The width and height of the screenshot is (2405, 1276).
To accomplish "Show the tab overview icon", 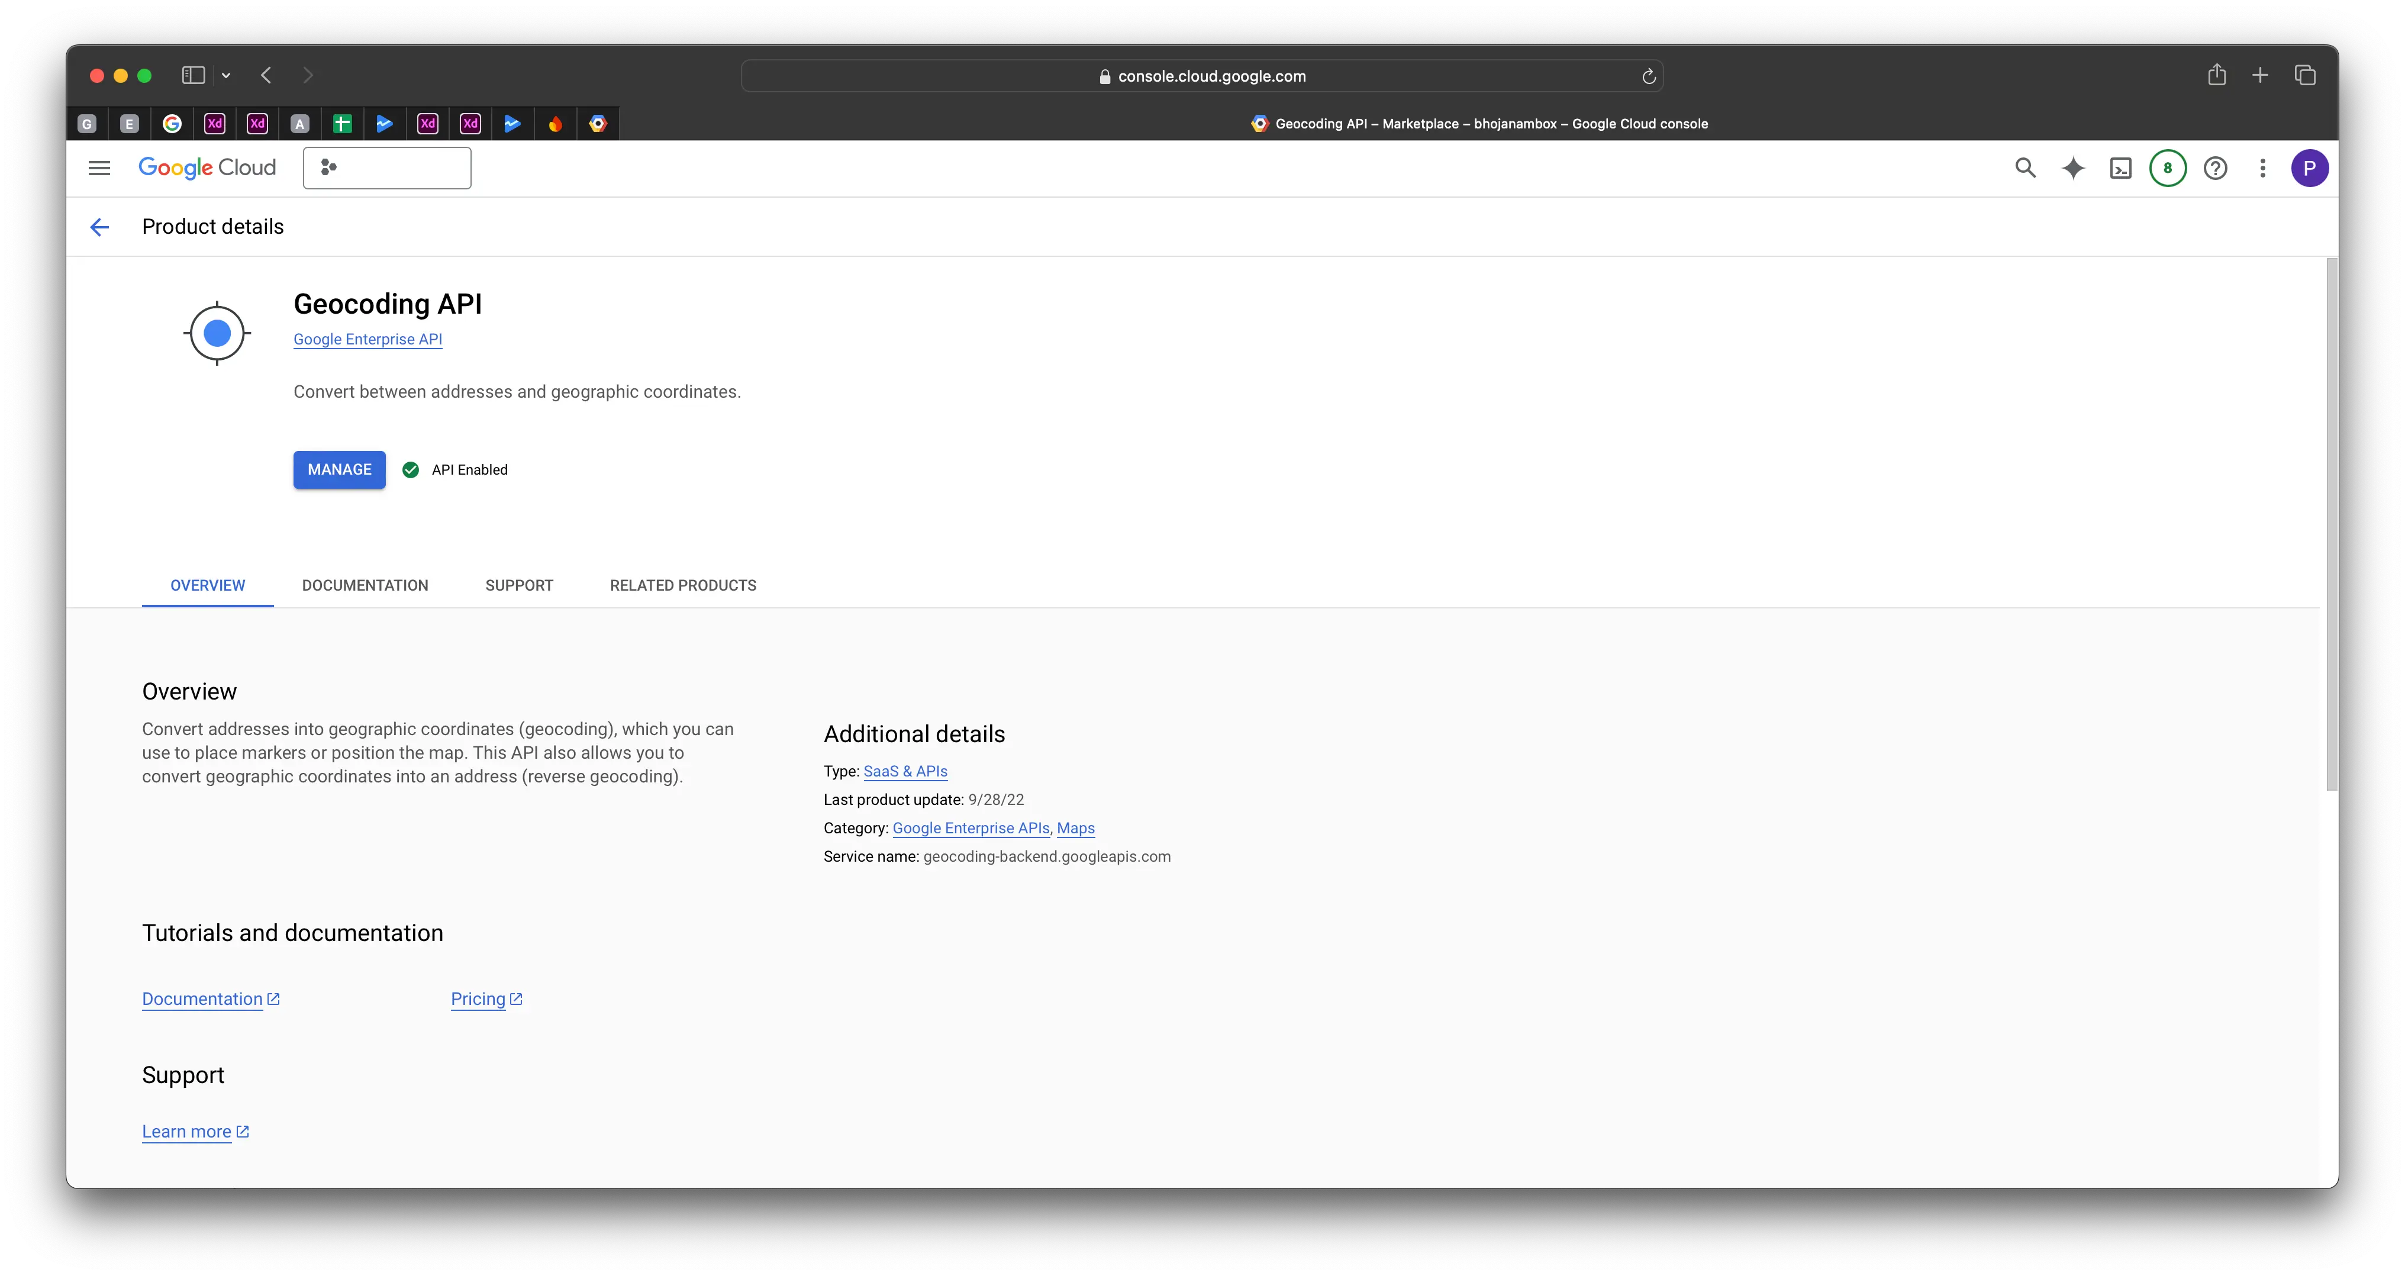I will point(2304,75).
